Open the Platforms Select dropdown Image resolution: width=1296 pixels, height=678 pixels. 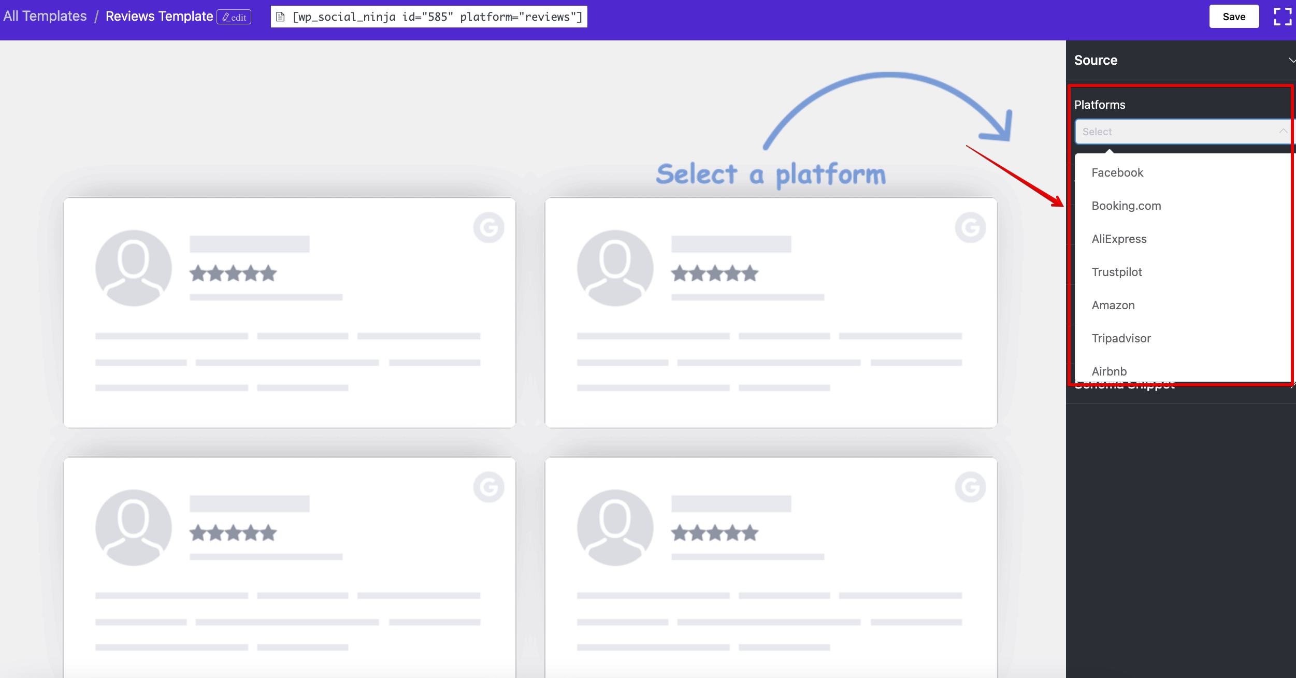pyautogui.click(x=1181, y=131)
